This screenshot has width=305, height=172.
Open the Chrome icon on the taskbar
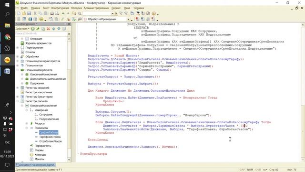(x=8, y=37)
